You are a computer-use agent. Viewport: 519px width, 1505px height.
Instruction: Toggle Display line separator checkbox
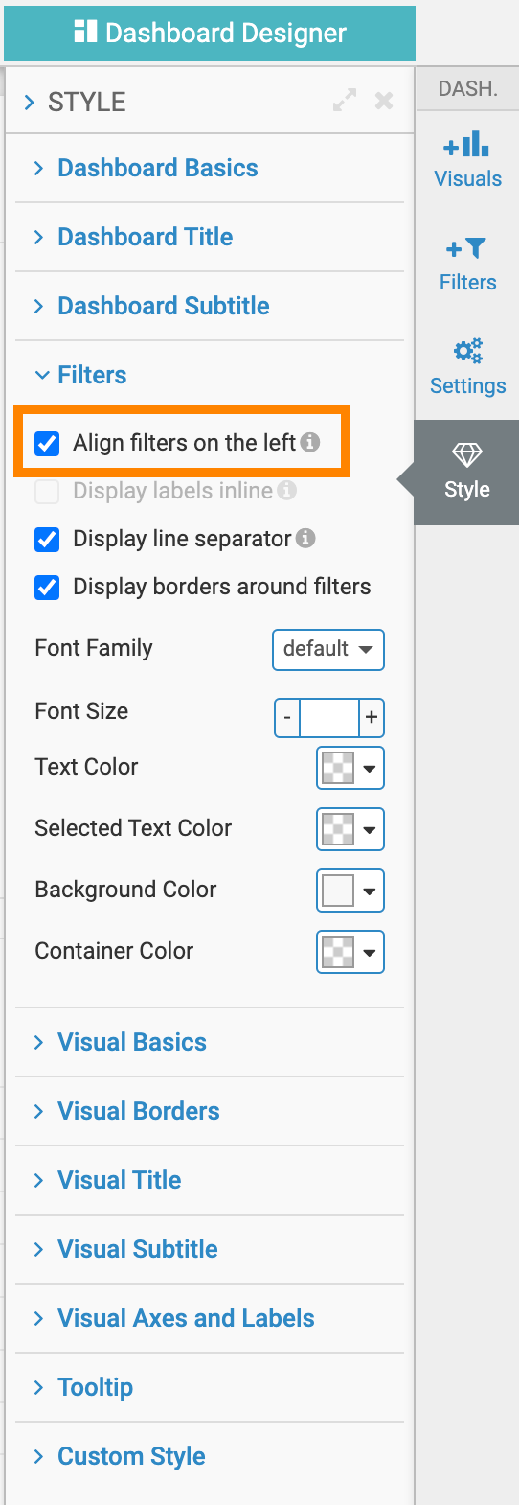47,539
